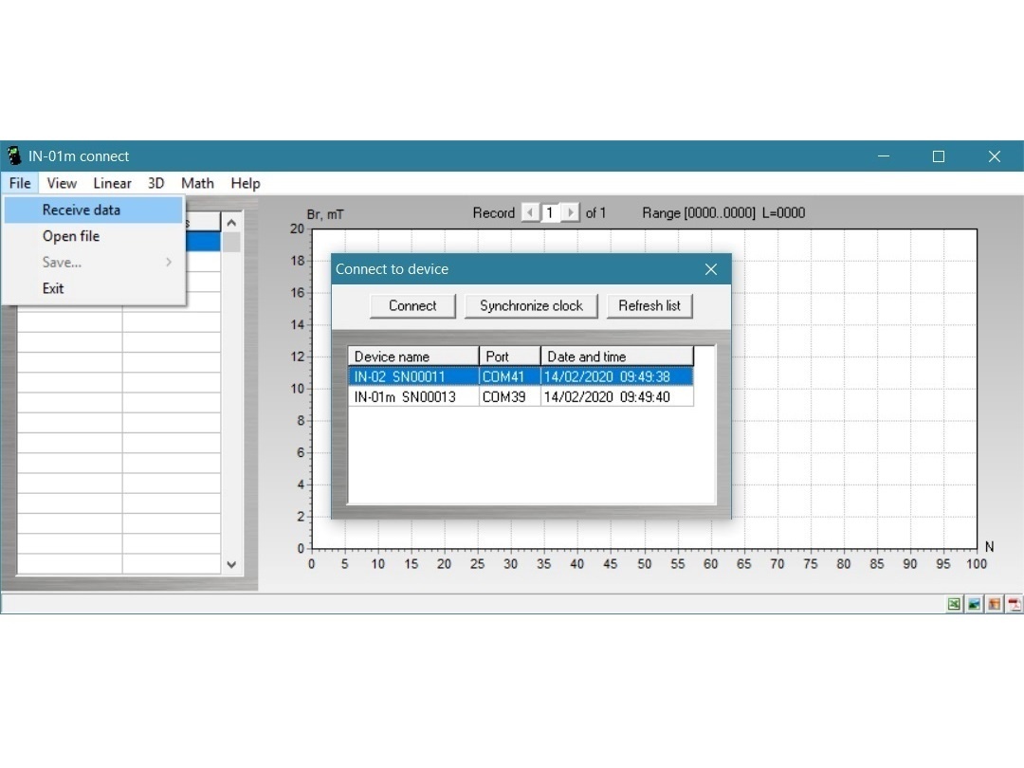Viewport: 1024px width, 768px height.
Task: Go to next record with right arrow
Action: pyautogui.click(x=570, y=213)
